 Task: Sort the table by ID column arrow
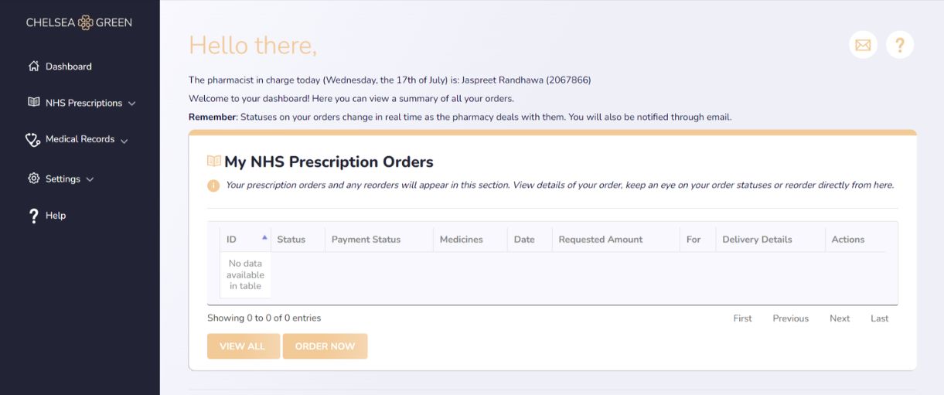tap(264, 238)
